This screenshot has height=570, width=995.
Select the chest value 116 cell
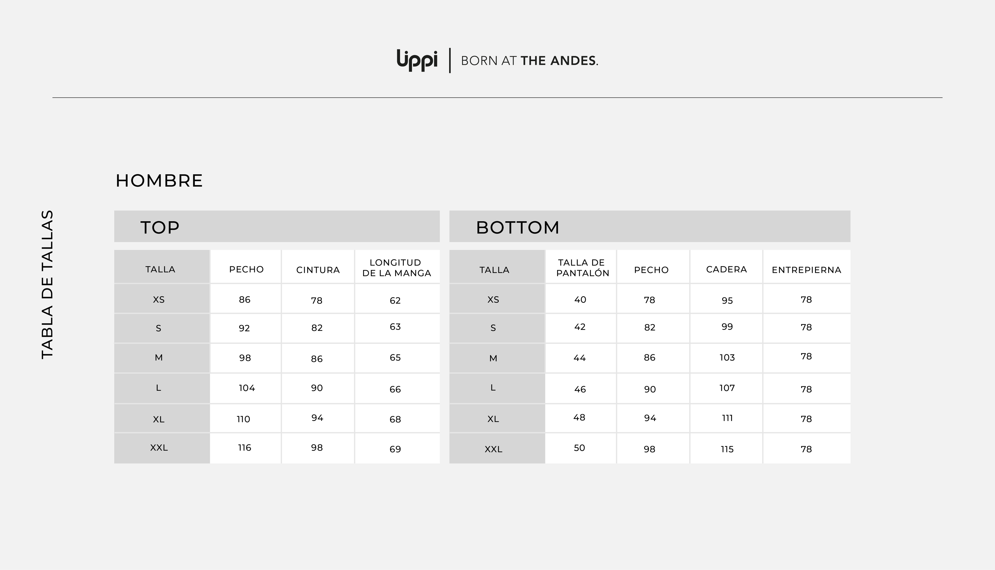[x=244, y=447]
